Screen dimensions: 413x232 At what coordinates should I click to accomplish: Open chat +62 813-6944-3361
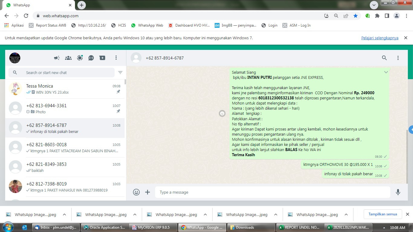(x=65, y=108)
